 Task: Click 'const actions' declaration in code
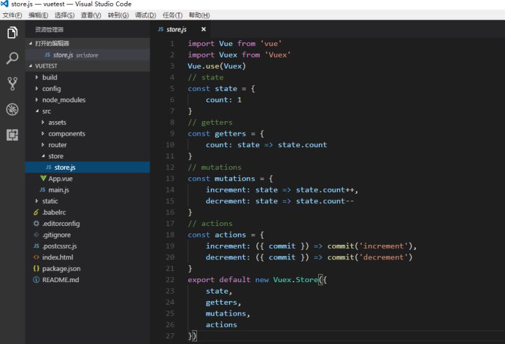coord(217,235)
